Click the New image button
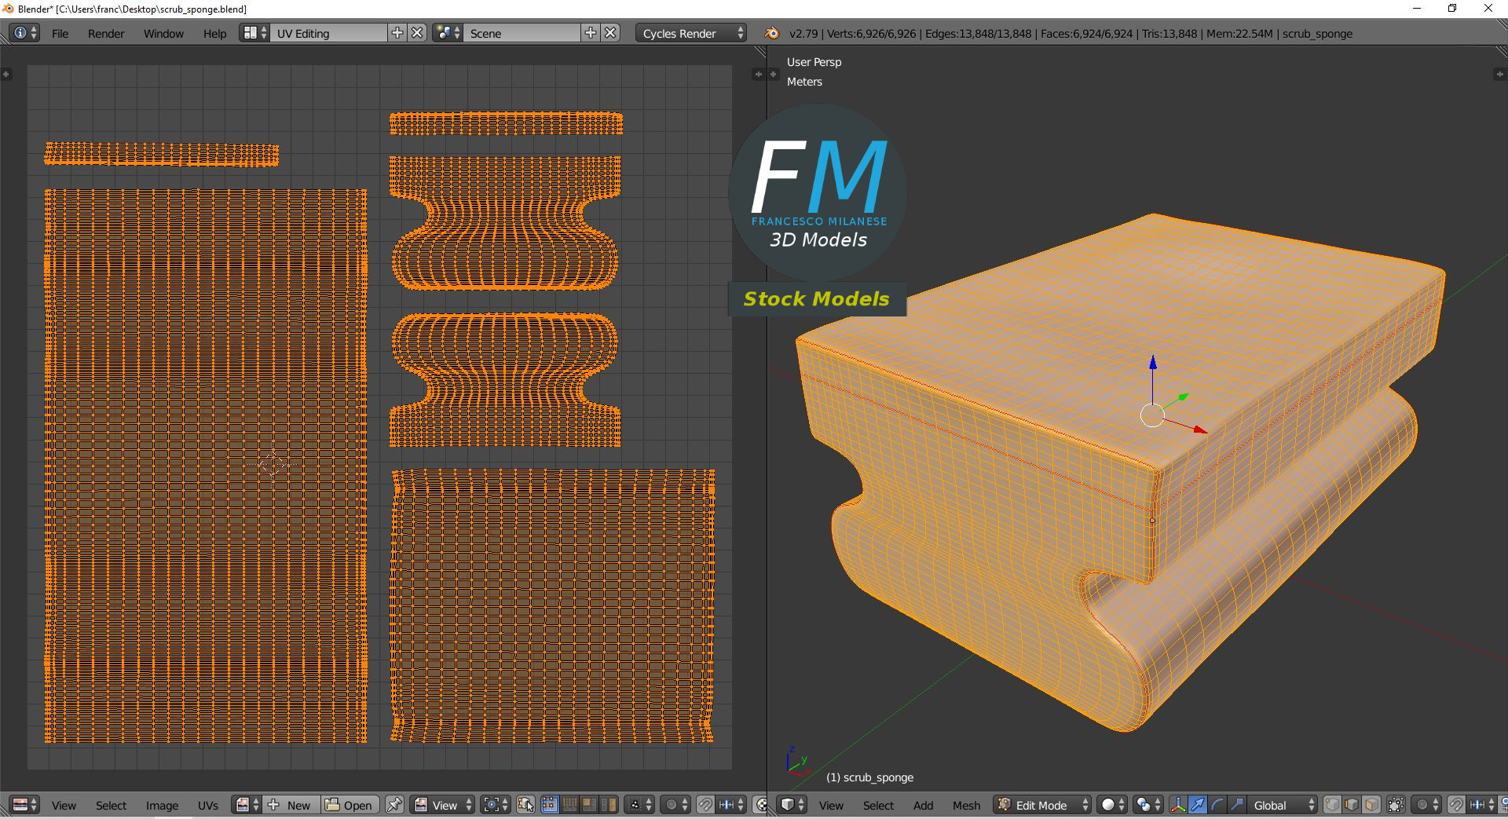 [x=291, y=805]
